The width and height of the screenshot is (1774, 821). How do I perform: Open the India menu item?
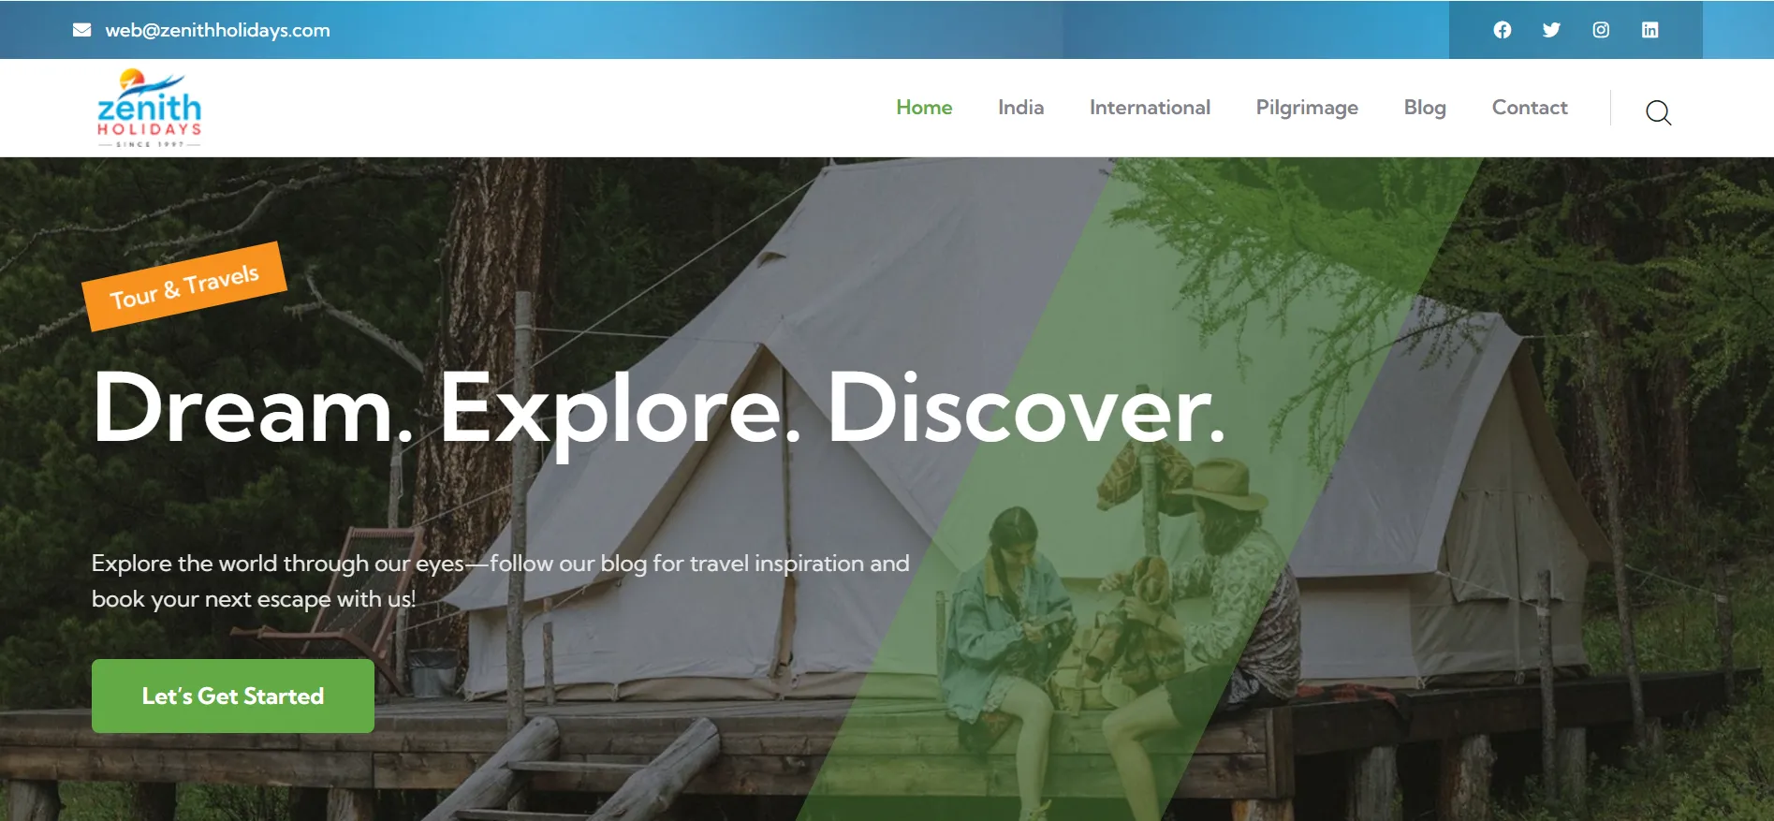[1020, 108]
